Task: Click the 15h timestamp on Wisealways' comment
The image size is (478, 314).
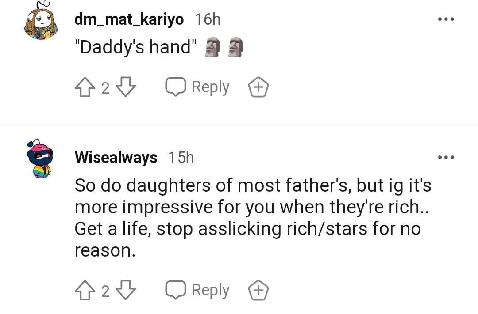Action: [181, 158]
